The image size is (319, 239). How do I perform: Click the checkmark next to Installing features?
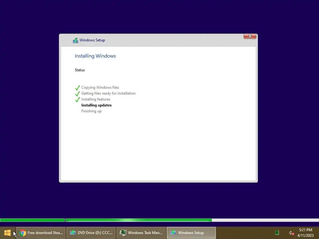pos(77,100)
